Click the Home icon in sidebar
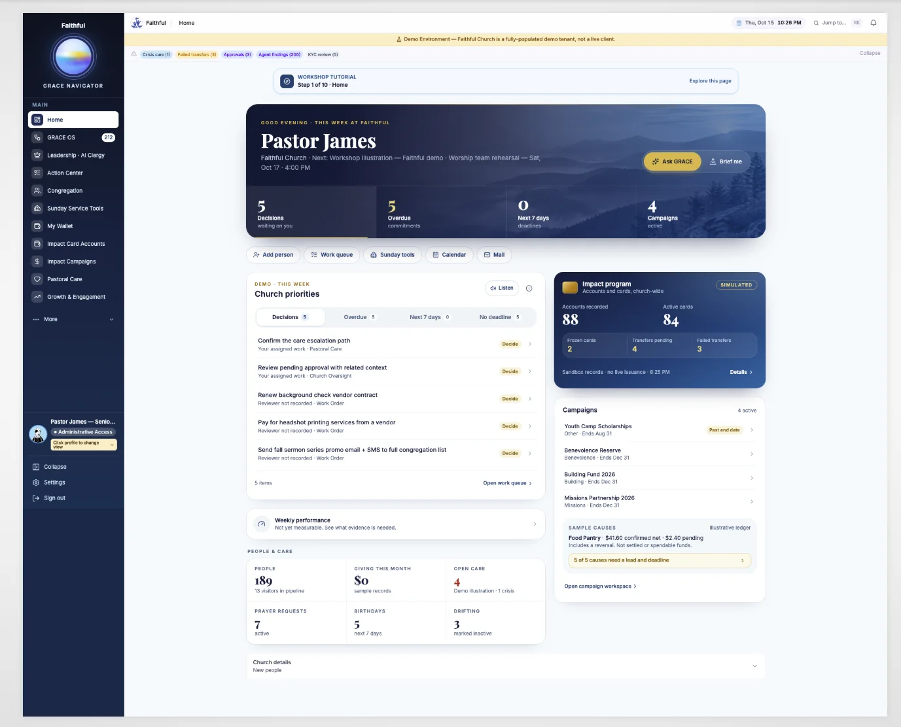Viewport: 901px width, 727px height. pyautogui.click(x=37, y=120)
